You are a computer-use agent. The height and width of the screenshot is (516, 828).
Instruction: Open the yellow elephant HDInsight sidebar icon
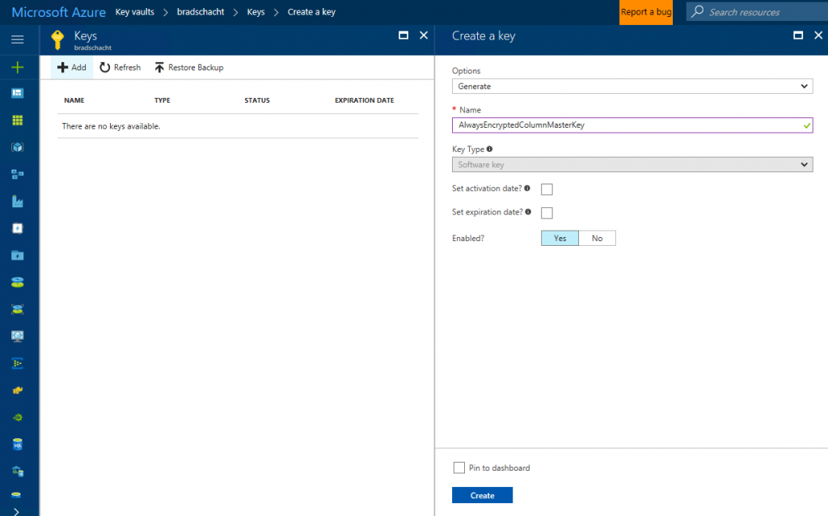click(18, 391)
